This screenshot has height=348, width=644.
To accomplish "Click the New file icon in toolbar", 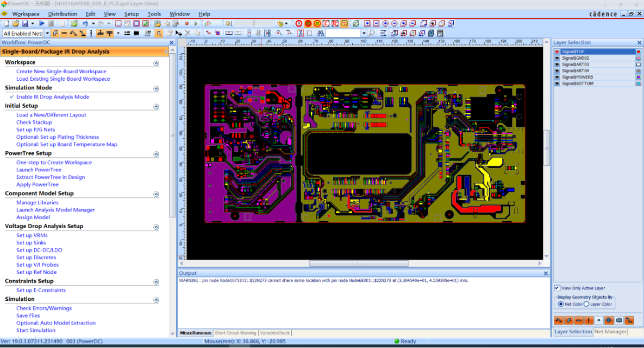I will 7,23.
